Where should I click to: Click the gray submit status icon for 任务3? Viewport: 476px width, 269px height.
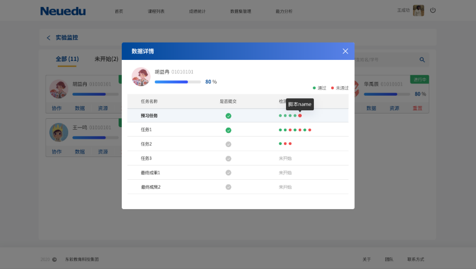coord(228,158)
